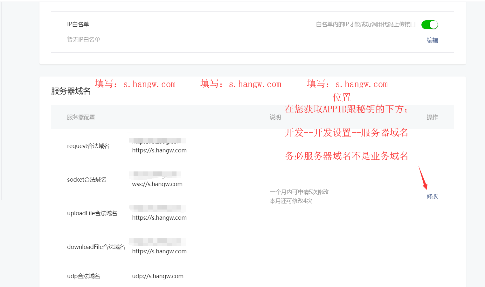Select the 服务器域名 heading

[x=71, y=91]
